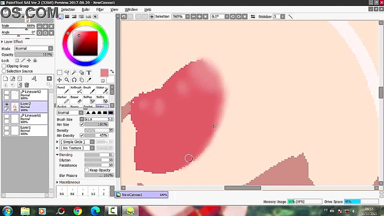This screenshot has width=384, height=216.
Task: Choose the Eraser tool
Action: pyautogui.click(x=76, y=100)
